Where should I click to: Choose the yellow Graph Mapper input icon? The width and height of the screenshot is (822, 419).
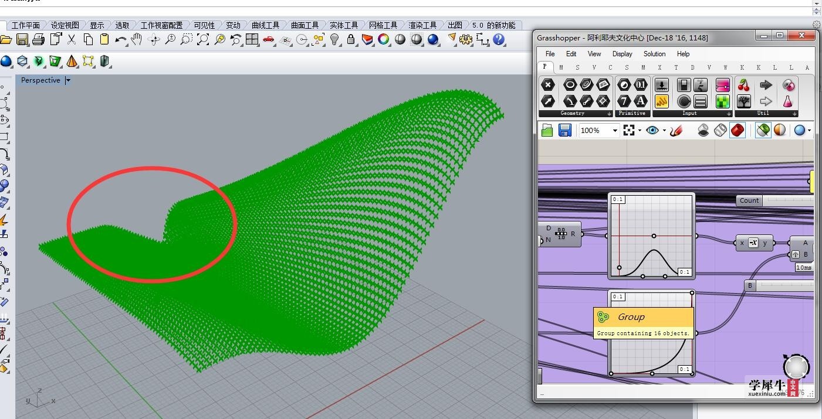click(x=662, y=101)
